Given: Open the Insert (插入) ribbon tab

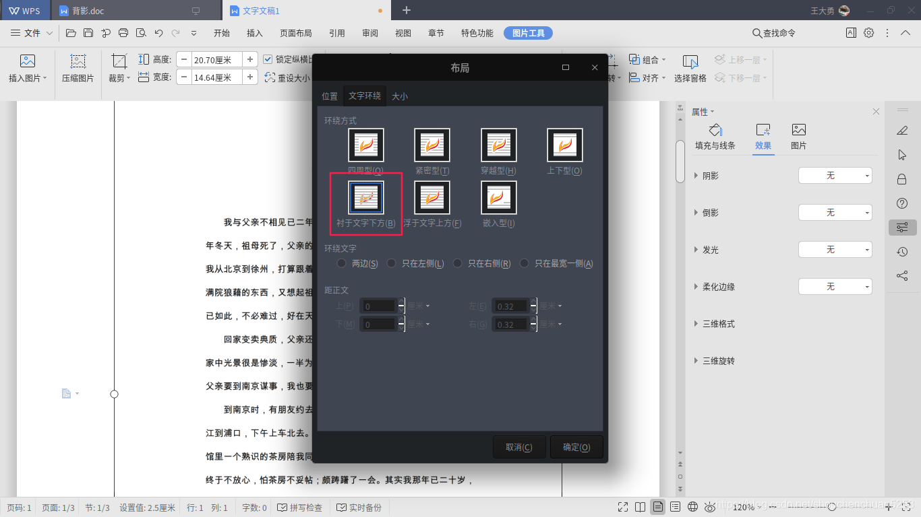Looking at the screenshot, I should pos(255,33).
